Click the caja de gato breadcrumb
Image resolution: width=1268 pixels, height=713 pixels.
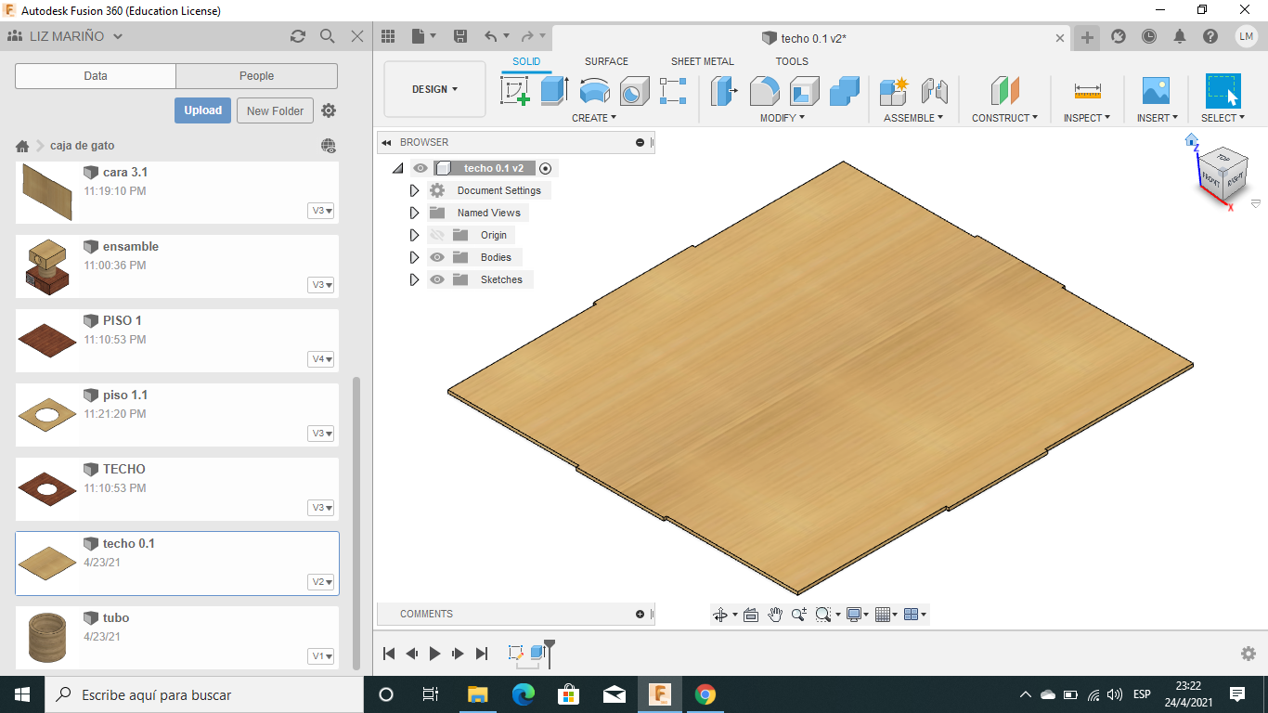(x=83, y=146)
